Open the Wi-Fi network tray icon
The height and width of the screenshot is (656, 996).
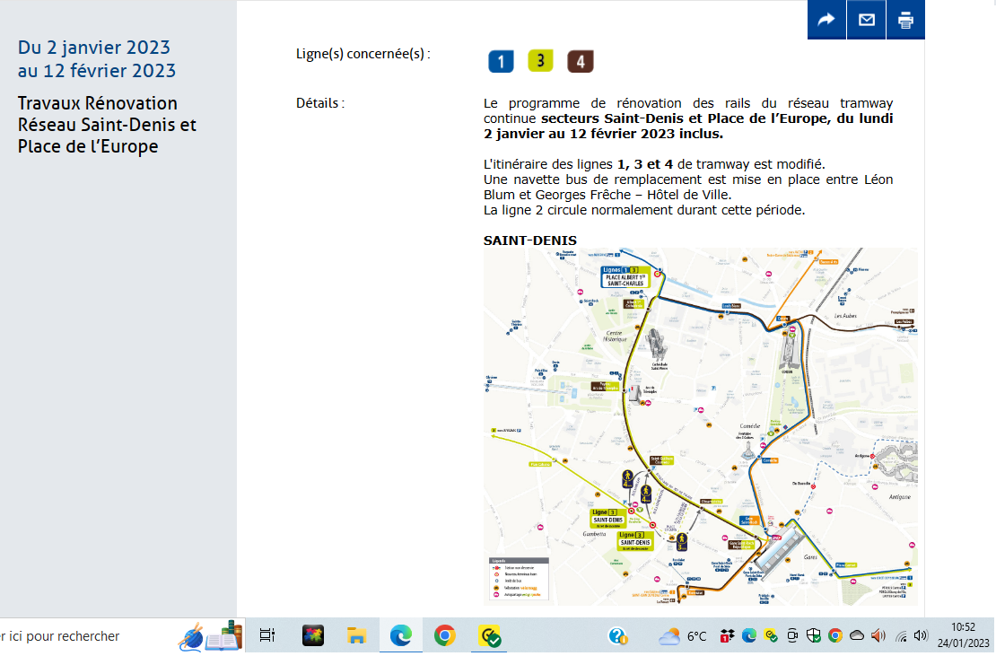click(900, 636)
